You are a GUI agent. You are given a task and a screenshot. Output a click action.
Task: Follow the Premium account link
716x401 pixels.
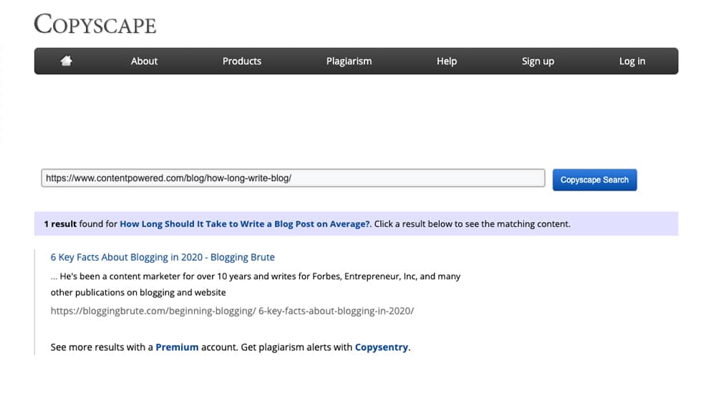(x=177, y=347)
